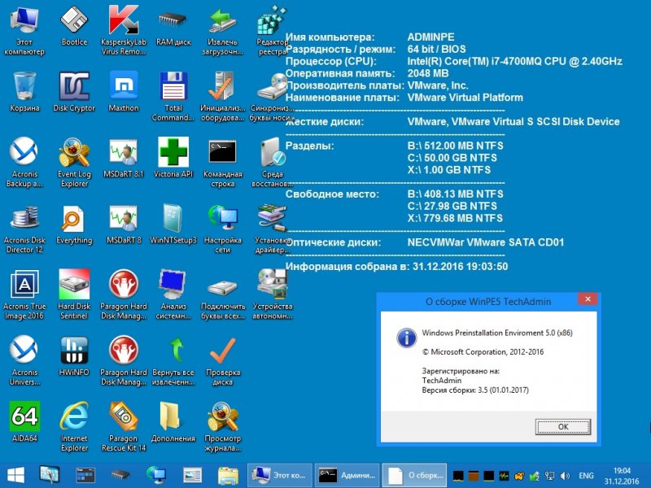This screenshot has height=488, width=651.
Task: Launch AIDA64 desktop icon
Action: click(24, 422)
